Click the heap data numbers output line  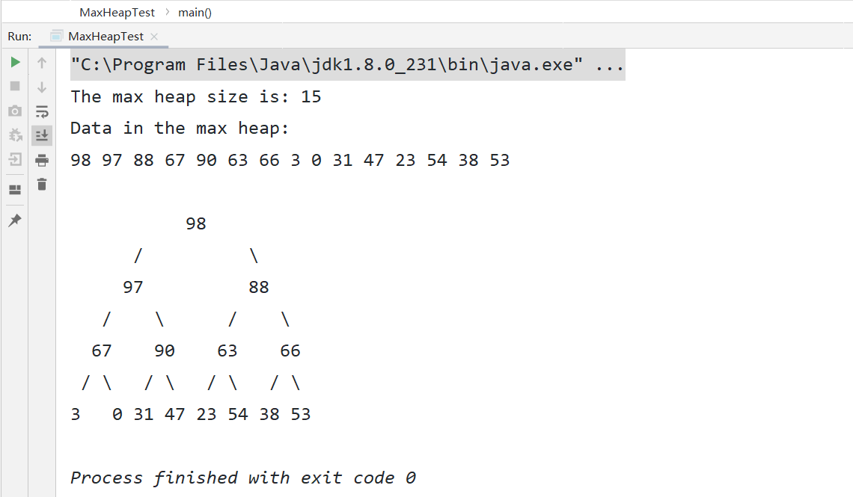tap(290, 160)
